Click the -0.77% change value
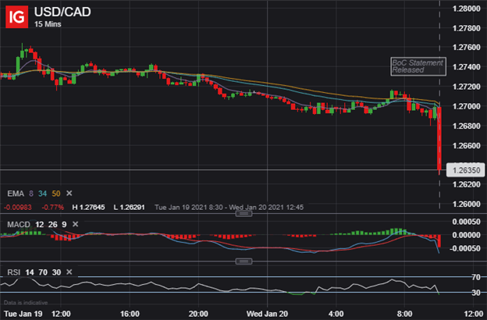 coord(53,208)
